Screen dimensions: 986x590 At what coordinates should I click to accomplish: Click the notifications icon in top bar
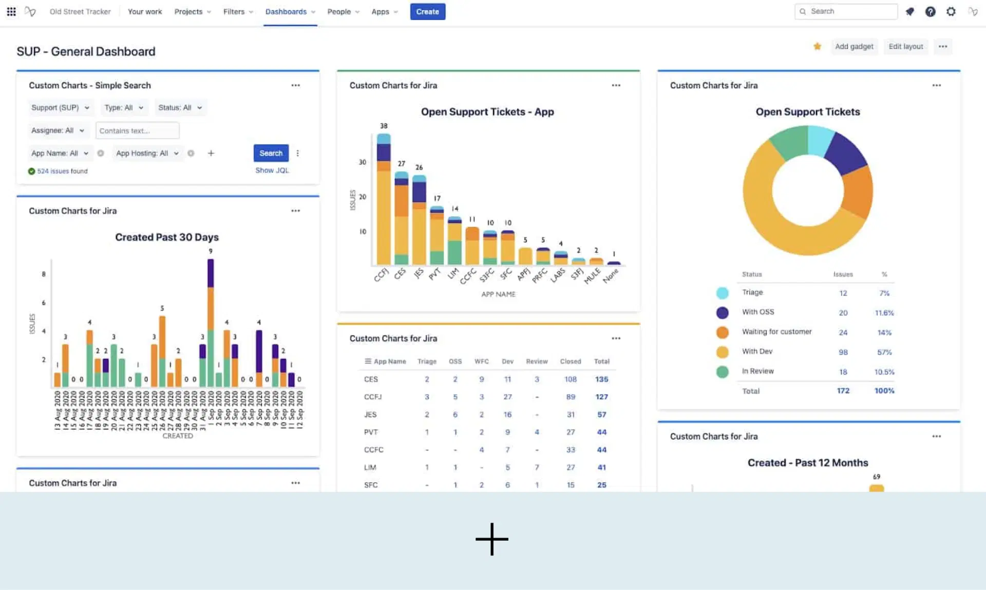click(909, 11)
